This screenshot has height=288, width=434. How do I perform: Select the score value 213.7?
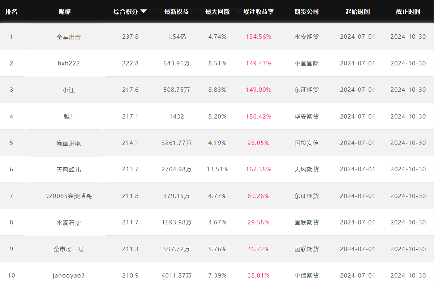tap(130, 169)
